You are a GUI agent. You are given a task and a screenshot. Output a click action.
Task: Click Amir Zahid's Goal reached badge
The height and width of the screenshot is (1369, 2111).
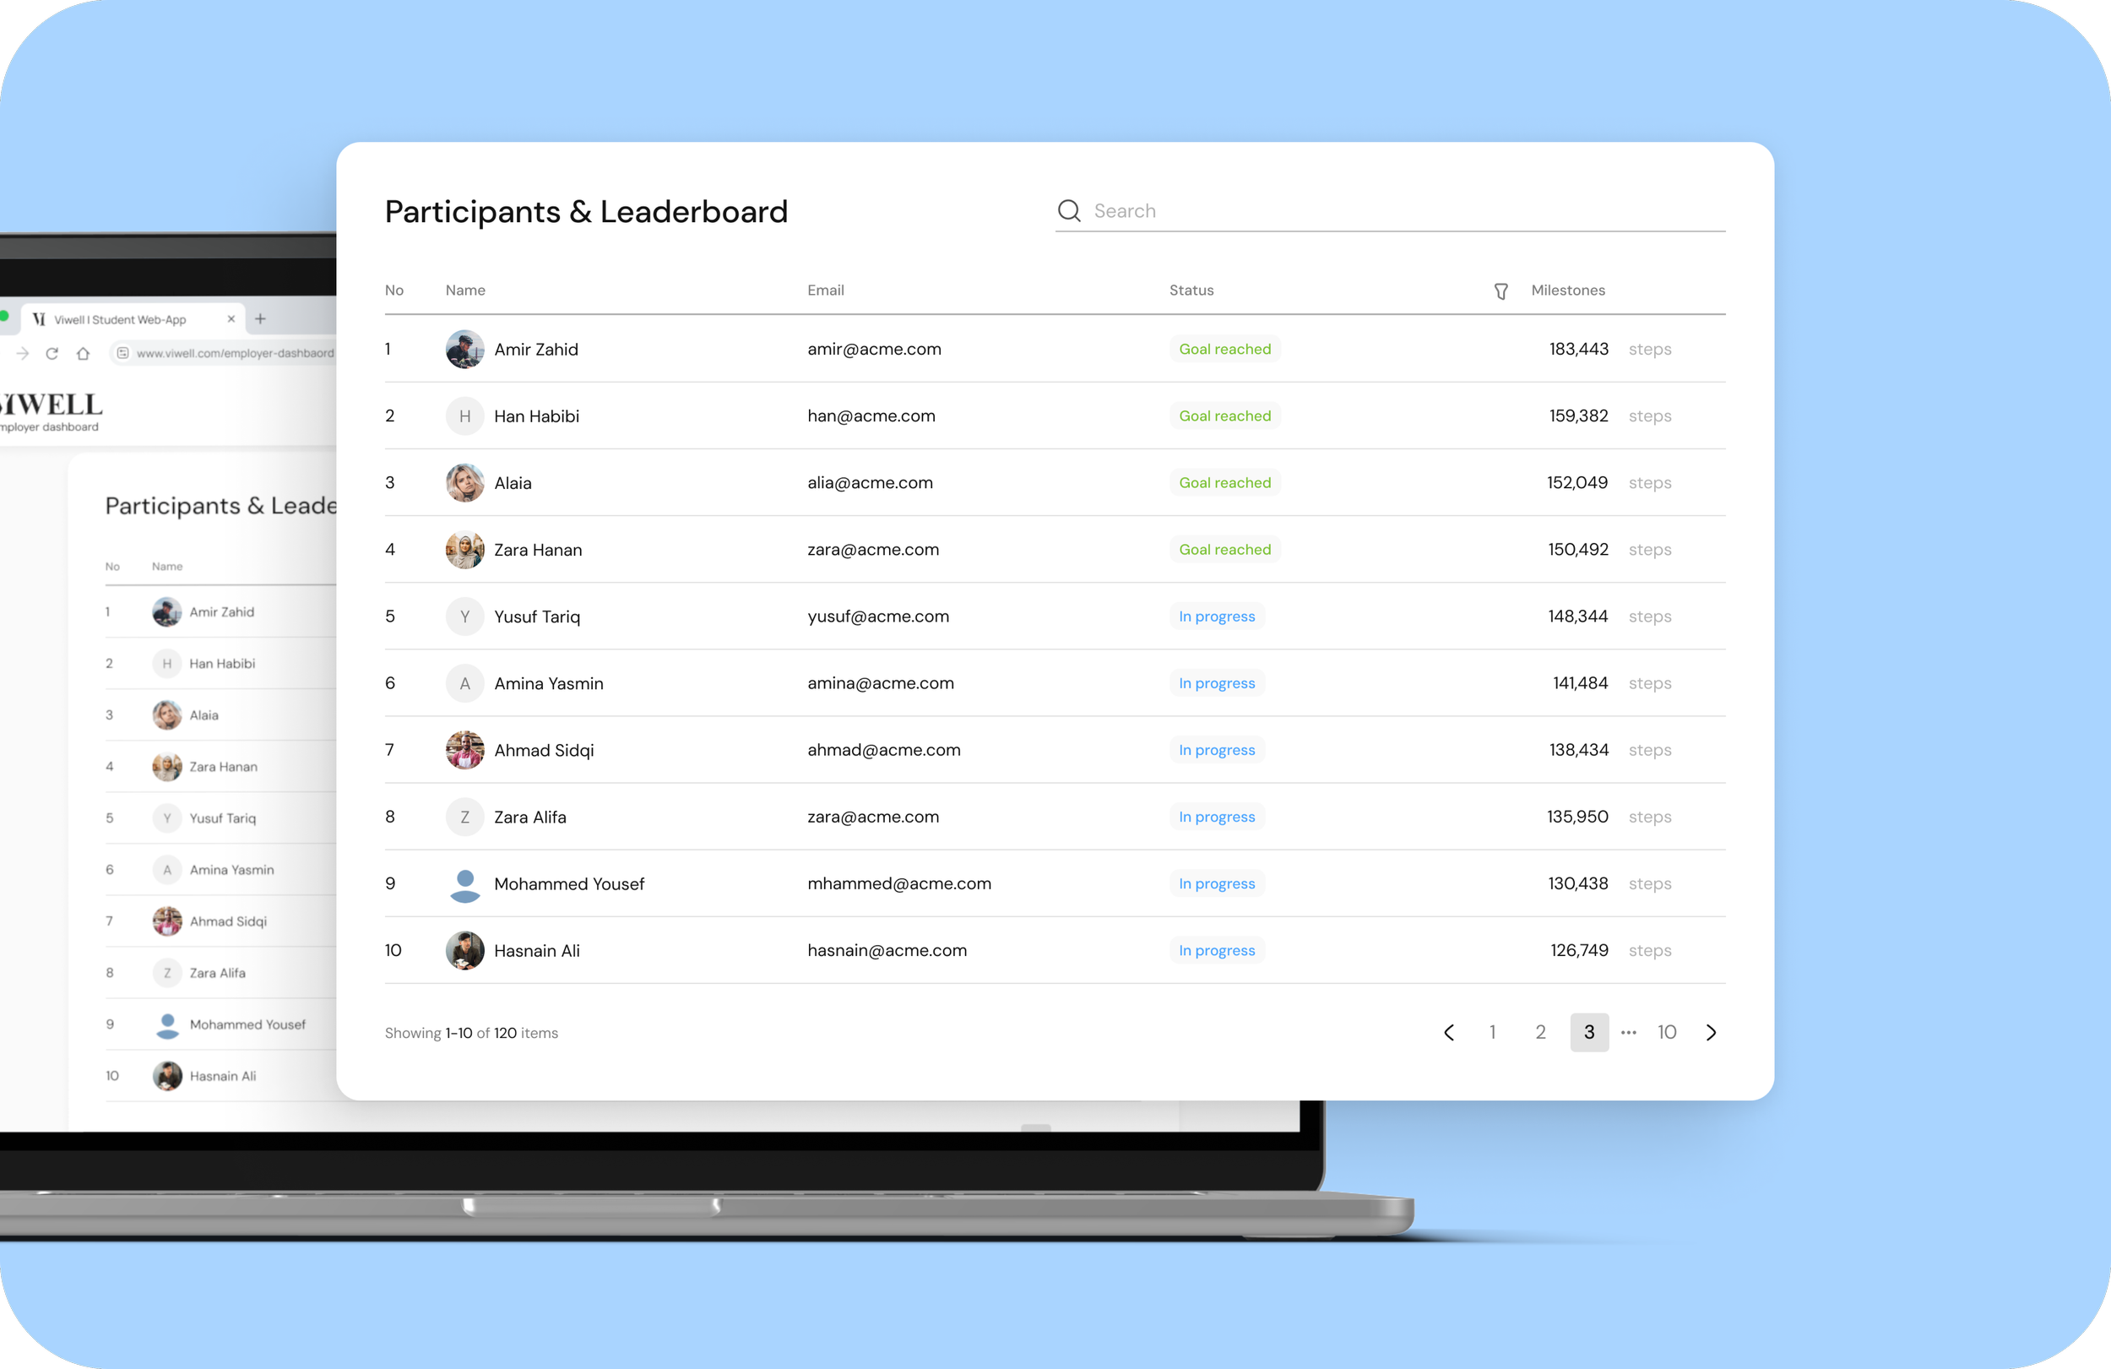coord(1224,350)
